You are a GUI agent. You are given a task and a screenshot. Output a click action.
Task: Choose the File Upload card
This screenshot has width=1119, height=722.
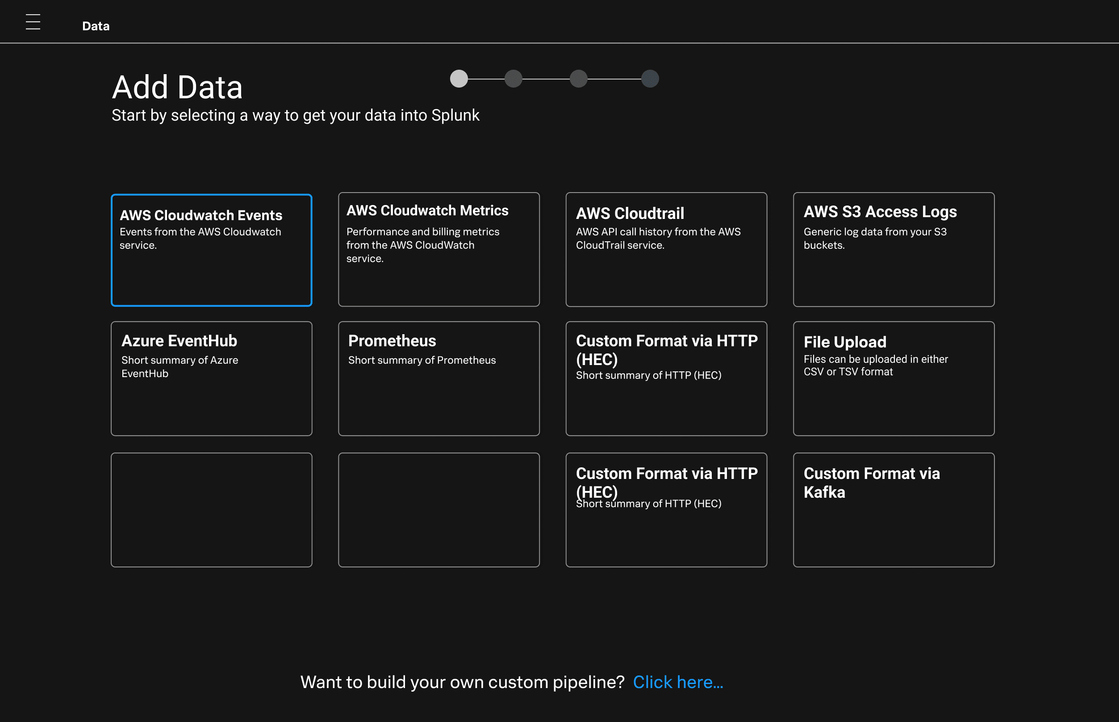[x=893, y=378]
